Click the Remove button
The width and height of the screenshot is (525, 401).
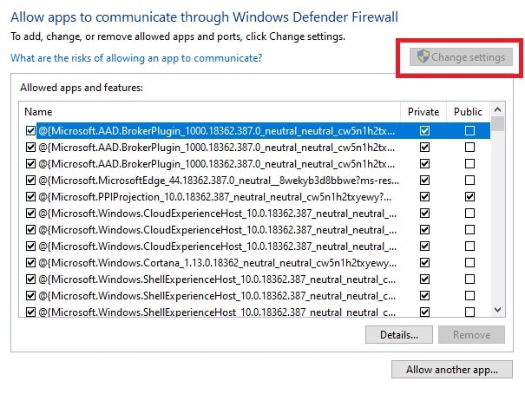pyautogui.click(x=471, y=334)
